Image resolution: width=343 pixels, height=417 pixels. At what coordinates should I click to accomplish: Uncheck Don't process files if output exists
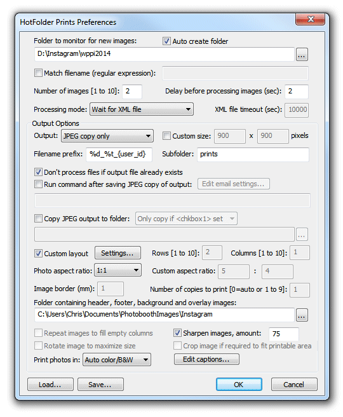[x=38, y=172]
